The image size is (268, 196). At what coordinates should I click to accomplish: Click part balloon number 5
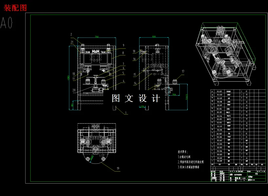pyautogui.click(x=123, y=73)
